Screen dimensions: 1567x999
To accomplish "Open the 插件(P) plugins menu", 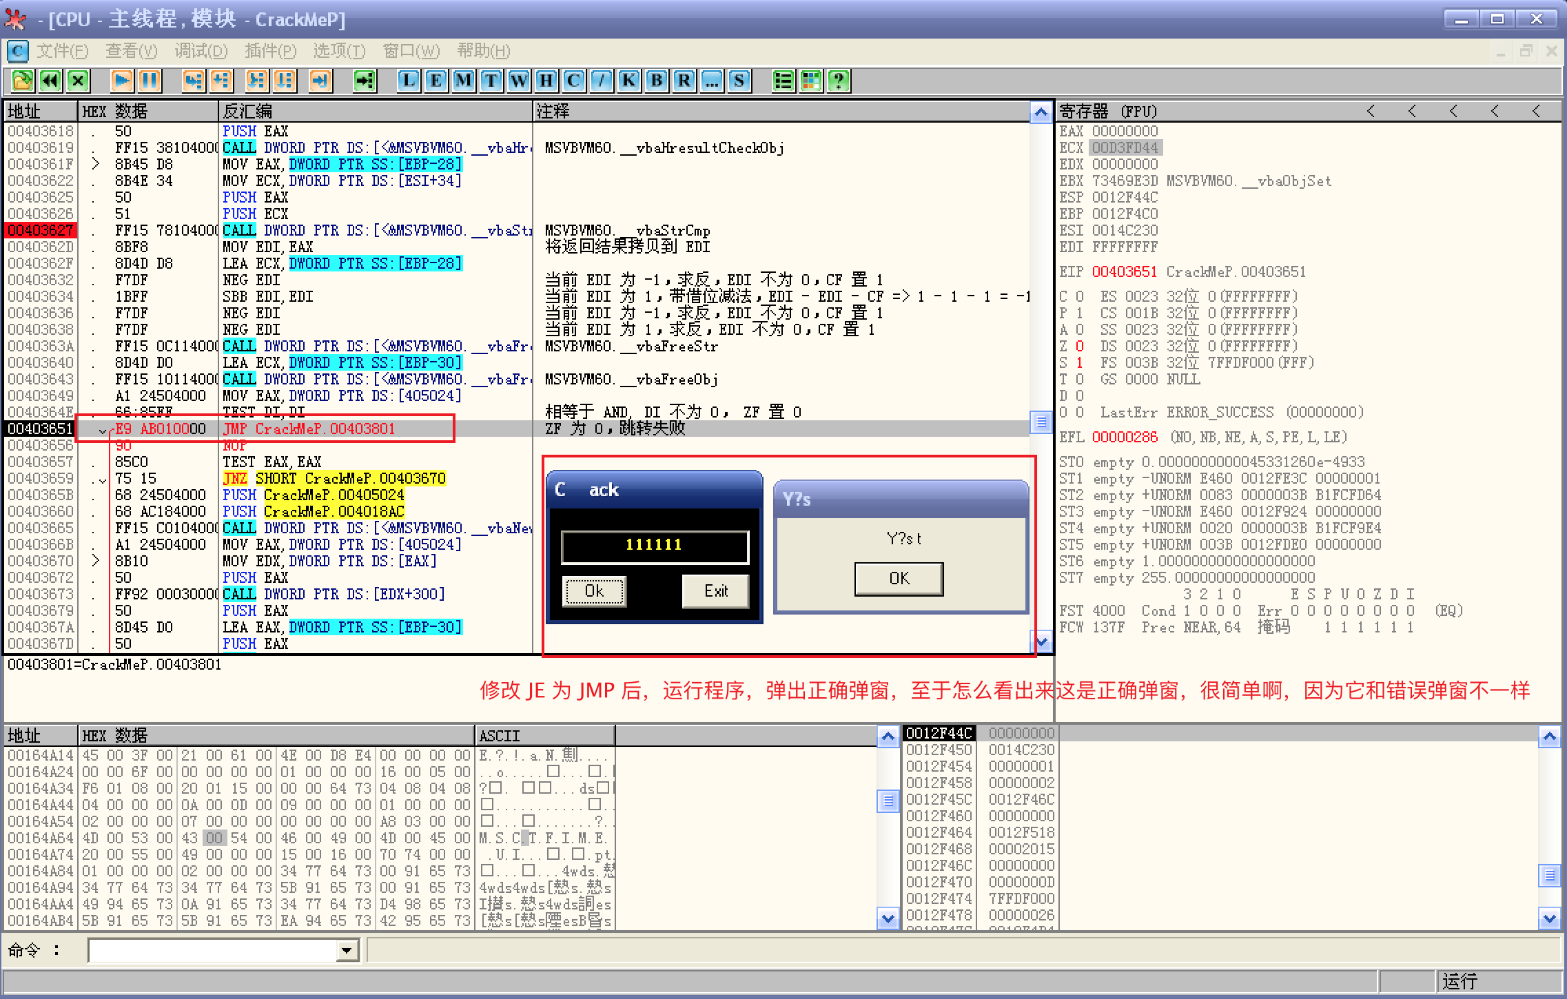I will 270,51.
